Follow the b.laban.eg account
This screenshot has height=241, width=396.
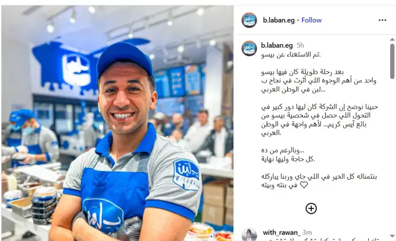pos(312,20)
